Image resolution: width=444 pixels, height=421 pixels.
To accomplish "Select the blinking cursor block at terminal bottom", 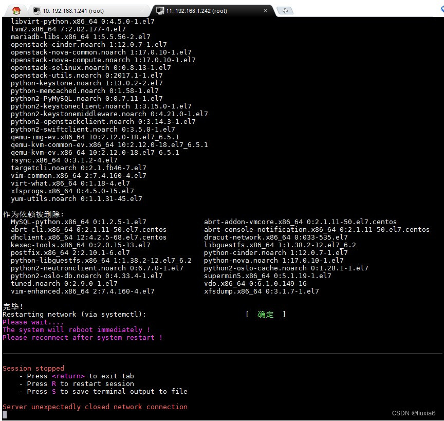I will [x=4, y=414].
